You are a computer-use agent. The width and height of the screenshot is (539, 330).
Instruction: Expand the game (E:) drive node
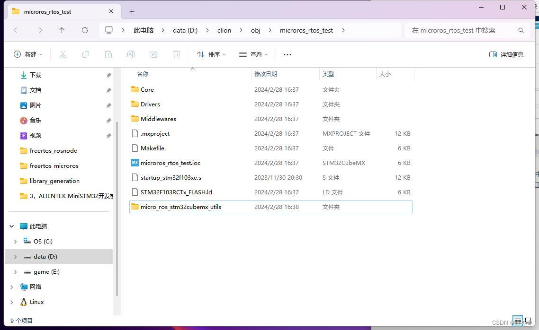click(x=16, y=272)
